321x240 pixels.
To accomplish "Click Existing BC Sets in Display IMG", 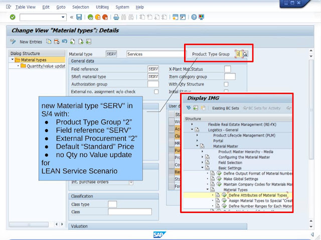I will [x=225, y=108].
